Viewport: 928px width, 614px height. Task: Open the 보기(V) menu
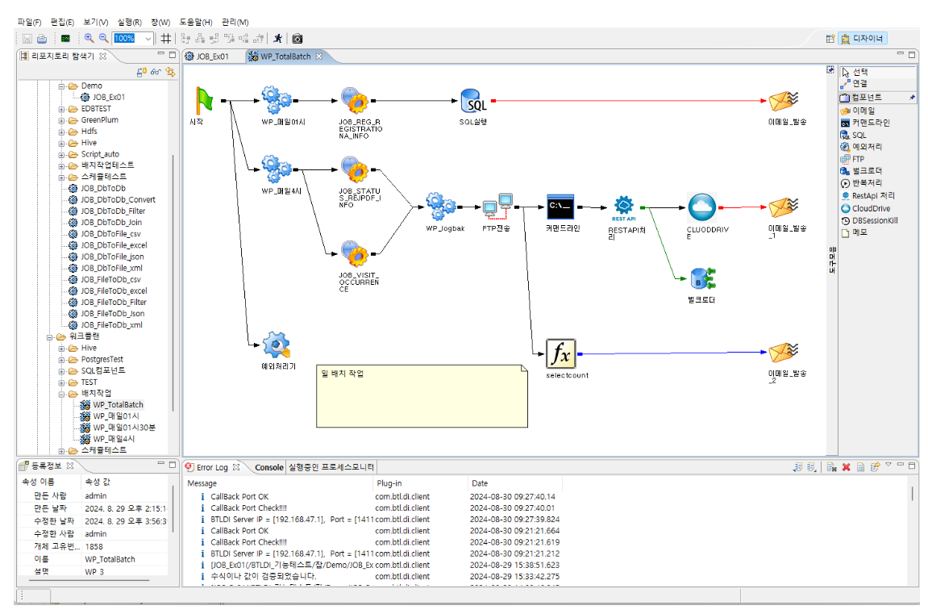click(x=96, y=22)
